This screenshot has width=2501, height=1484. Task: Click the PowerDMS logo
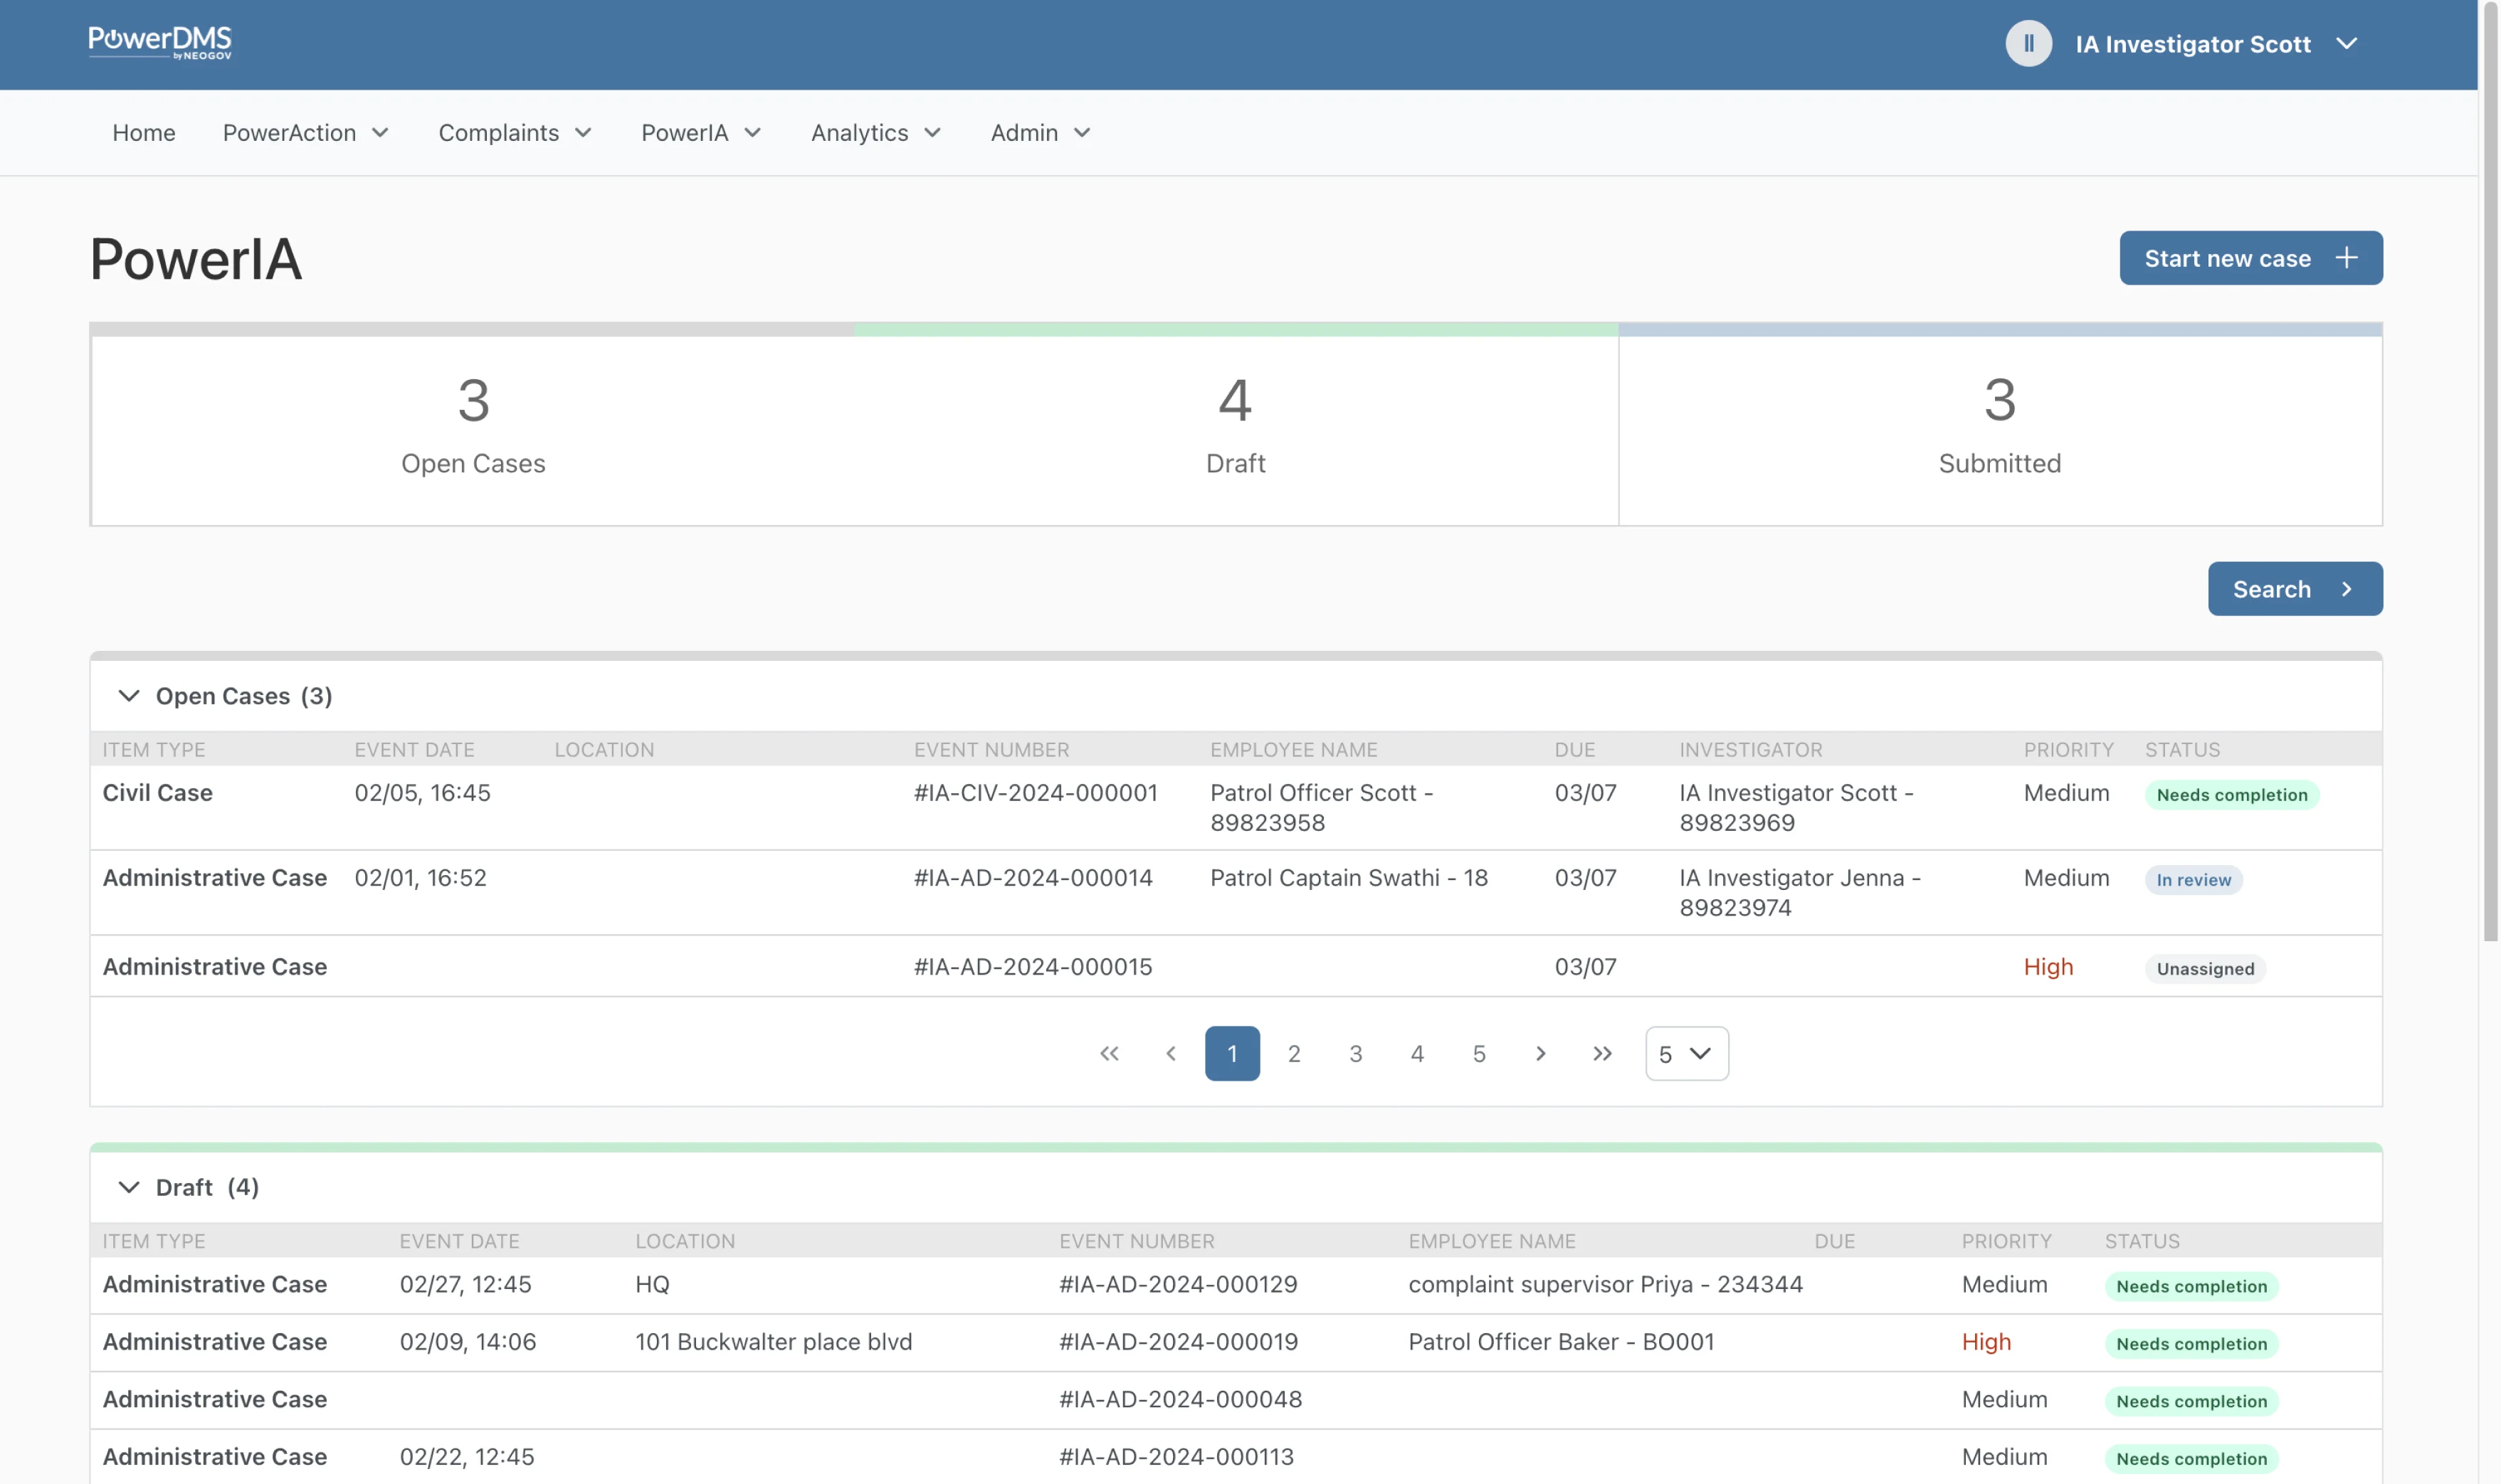(160, 43)
